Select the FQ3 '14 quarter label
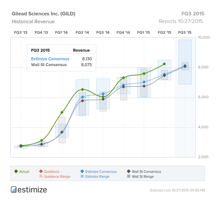The width and height of the screenshot is (221, 203). (x=103, y=32)
